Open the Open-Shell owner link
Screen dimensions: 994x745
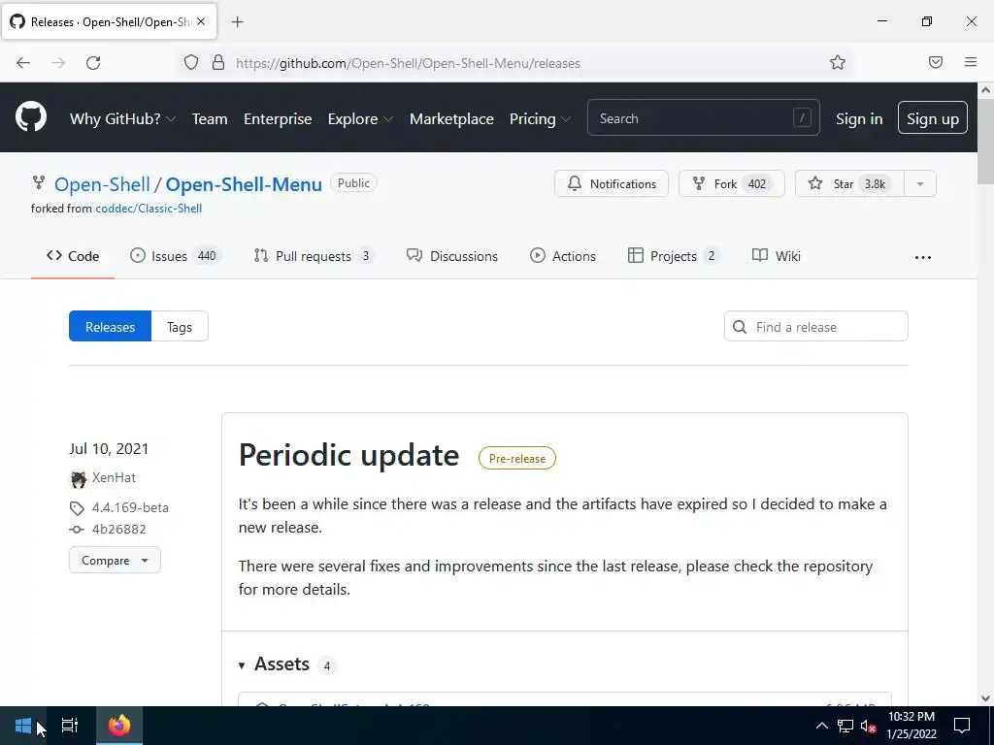(102, 184)
